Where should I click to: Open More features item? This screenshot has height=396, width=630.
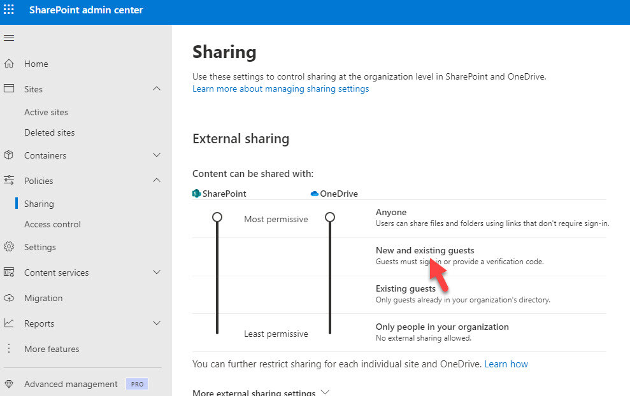tap(52, 349)
